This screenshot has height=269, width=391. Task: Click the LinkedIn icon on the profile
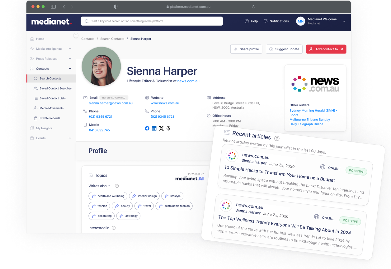[154, 128]
